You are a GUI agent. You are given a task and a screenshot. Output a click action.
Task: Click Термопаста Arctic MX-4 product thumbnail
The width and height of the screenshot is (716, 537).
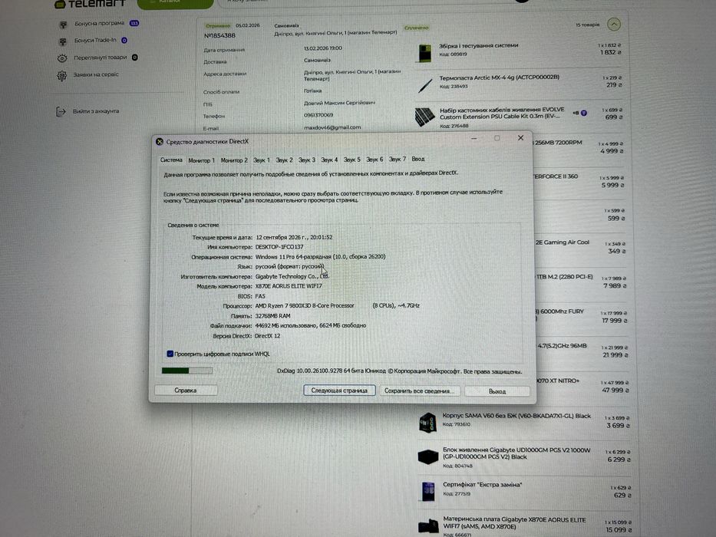click(426, 85)
